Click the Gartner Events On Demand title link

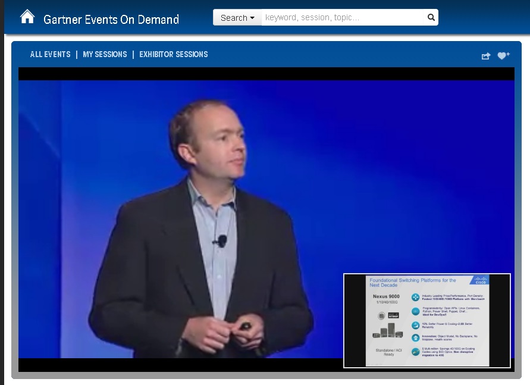(111, 19)
